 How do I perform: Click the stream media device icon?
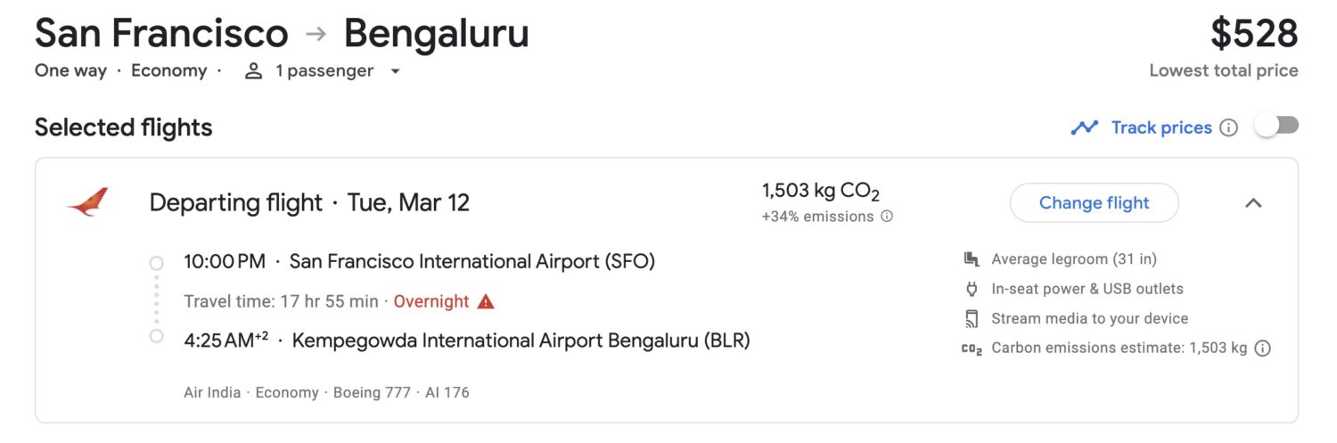pos(972,318)
